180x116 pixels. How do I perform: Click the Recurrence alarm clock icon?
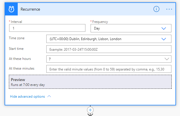coord(11,9)
